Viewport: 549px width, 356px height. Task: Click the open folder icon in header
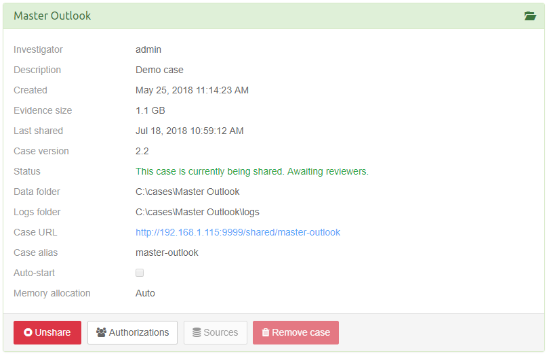(530, 16)
